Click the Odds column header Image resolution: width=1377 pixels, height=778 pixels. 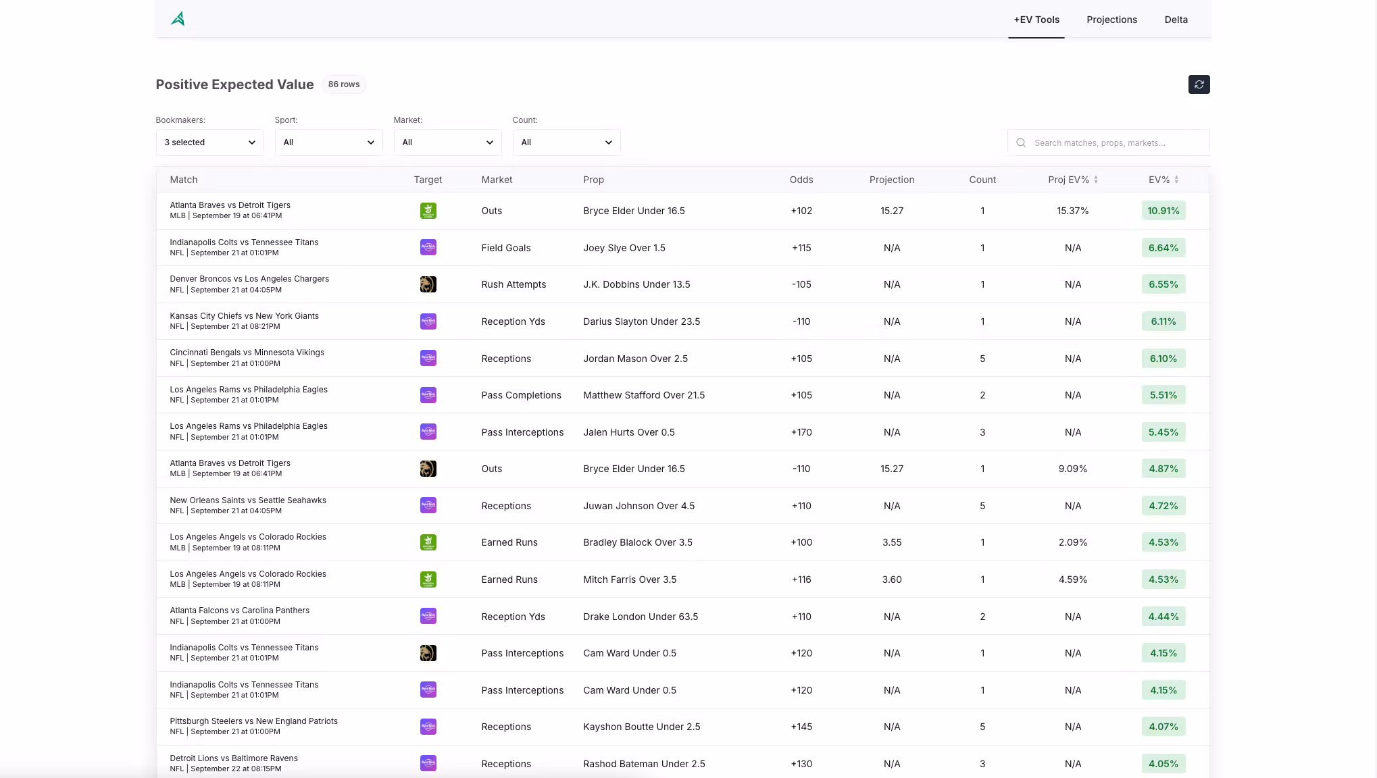[801, 180]
